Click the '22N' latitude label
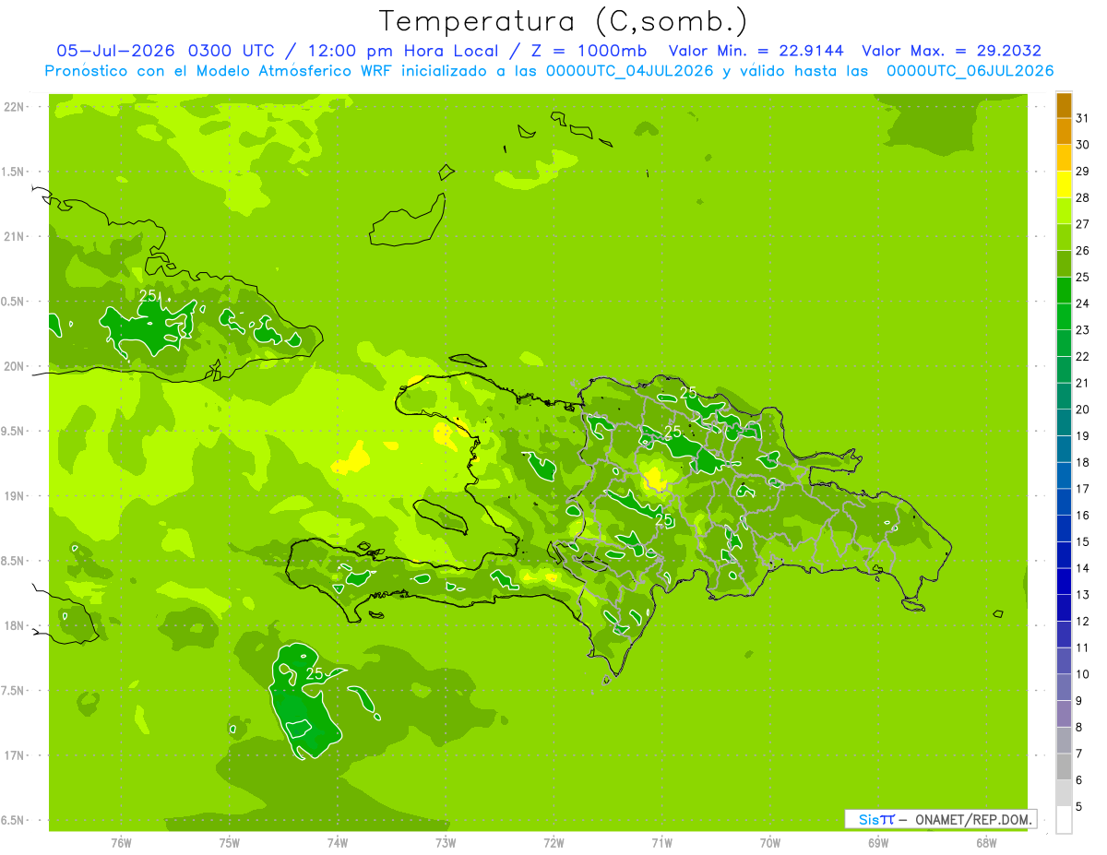This screenshot has width=1107, height=855. [14, 107]
